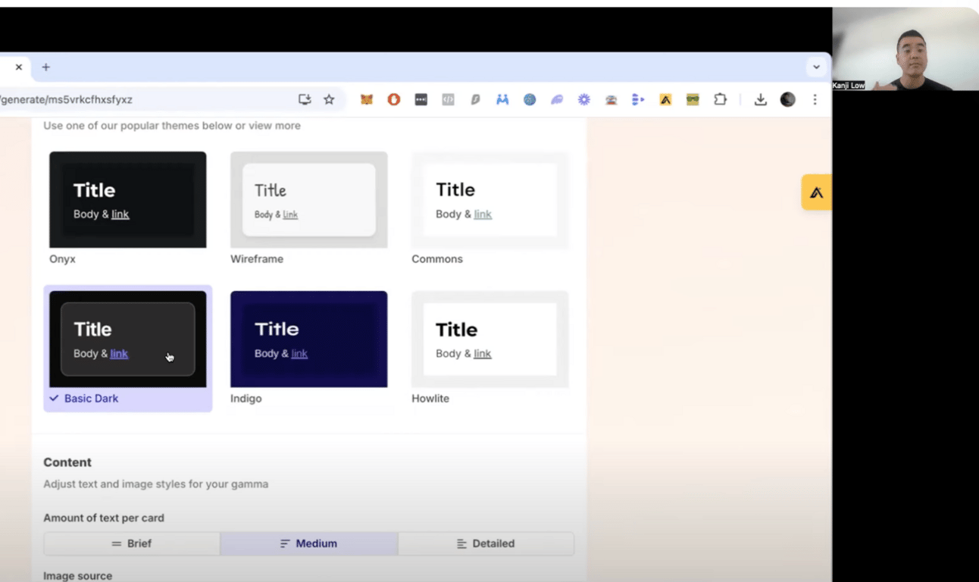979x582 pixels.
Task: Select the Basic Dark theme card
Action: pos(128,348)
